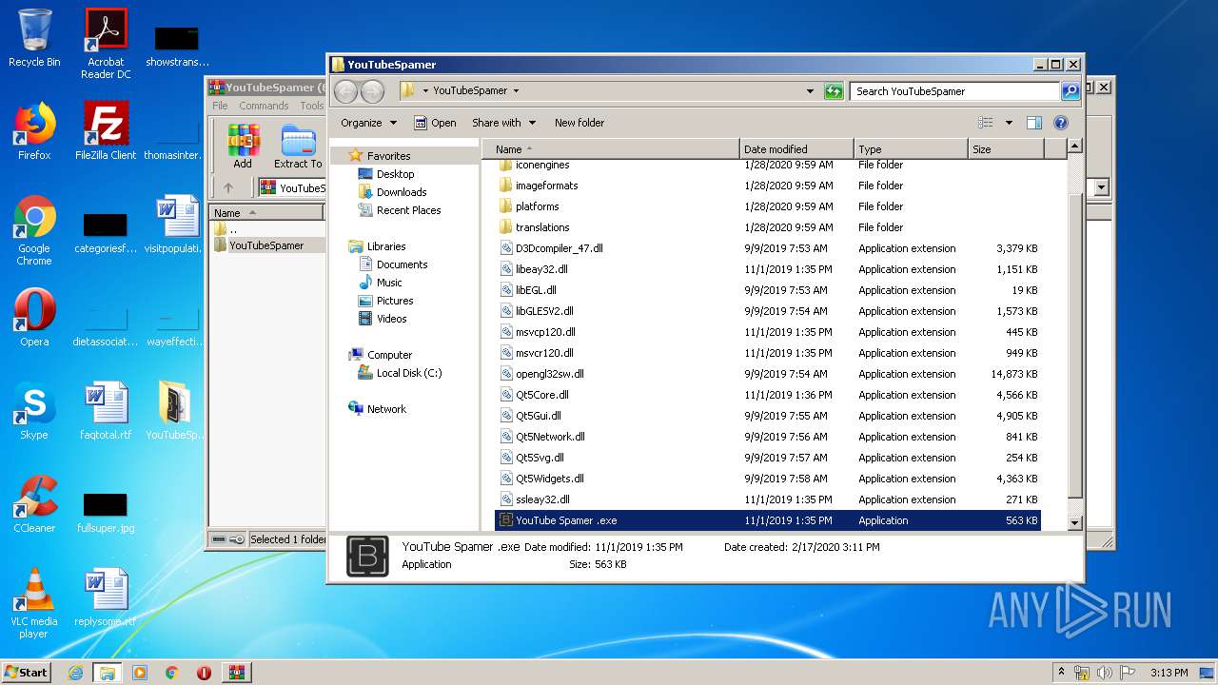Expand the address bar history dropdown
The width and height of the screenshot is (1218, 685).
click(810, 91)
